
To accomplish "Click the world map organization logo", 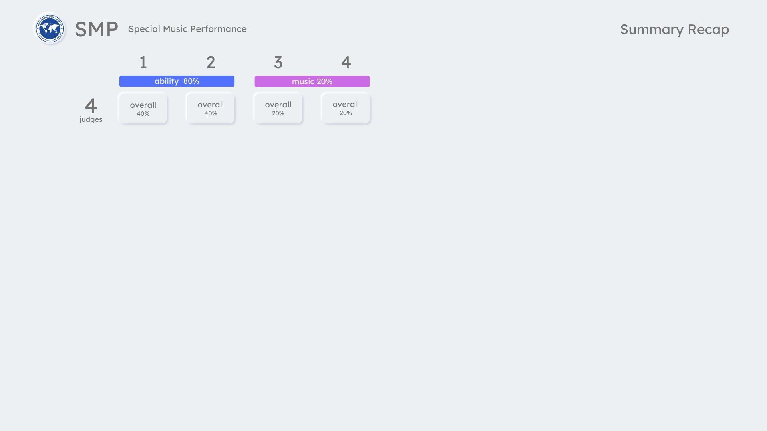I will (50, 29).
